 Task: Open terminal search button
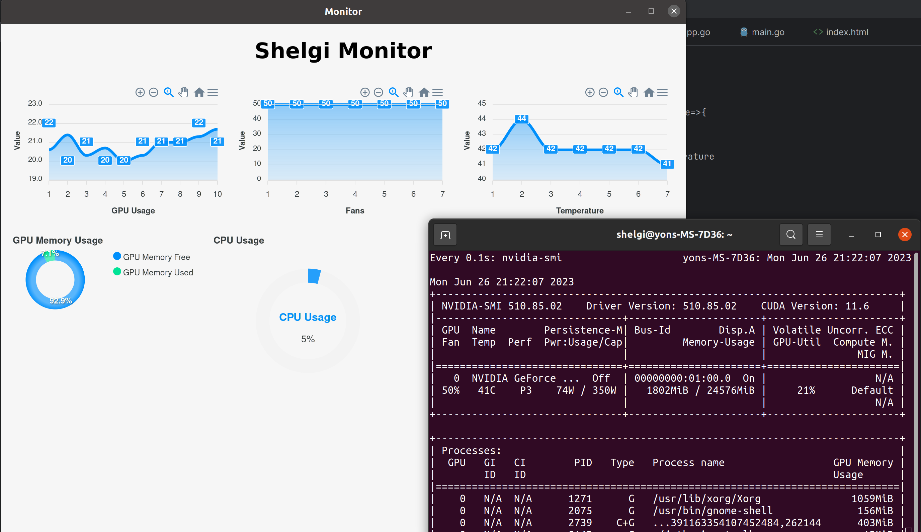click(791, 235)
